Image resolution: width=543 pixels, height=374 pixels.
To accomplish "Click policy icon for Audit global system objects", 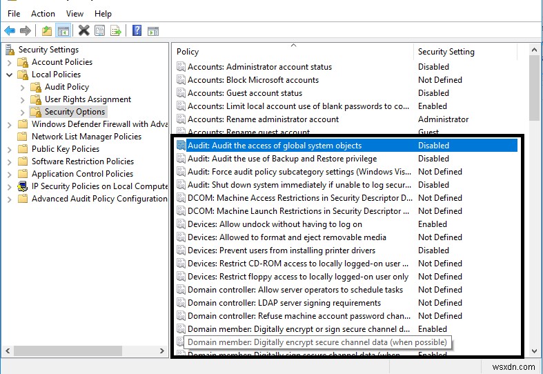I will tap(181, 146).
